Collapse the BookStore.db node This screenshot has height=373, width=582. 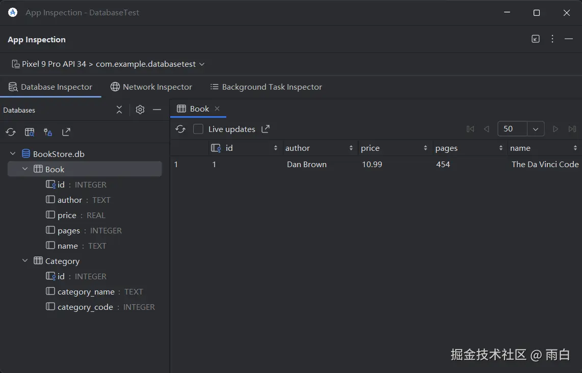click(13, 153)
